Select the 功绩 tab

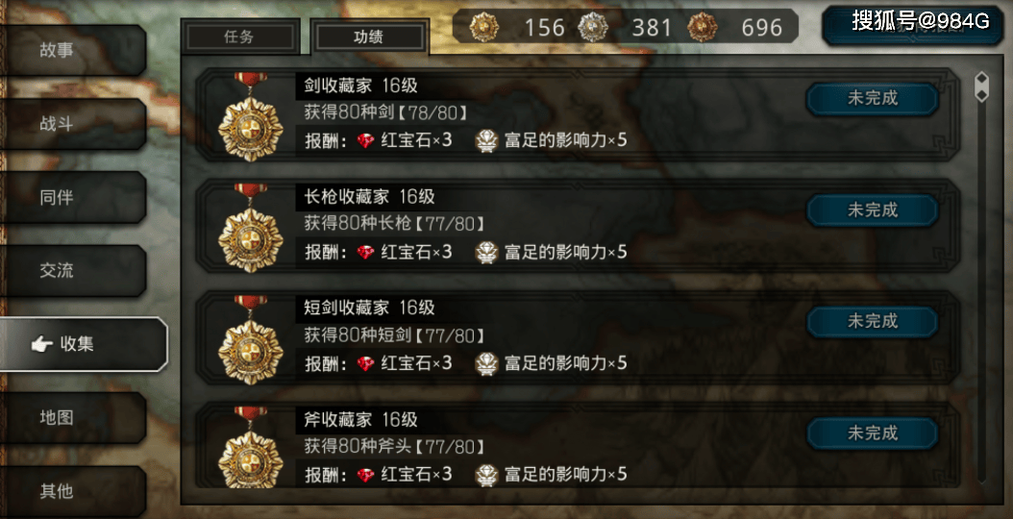[x=369, y=37]
